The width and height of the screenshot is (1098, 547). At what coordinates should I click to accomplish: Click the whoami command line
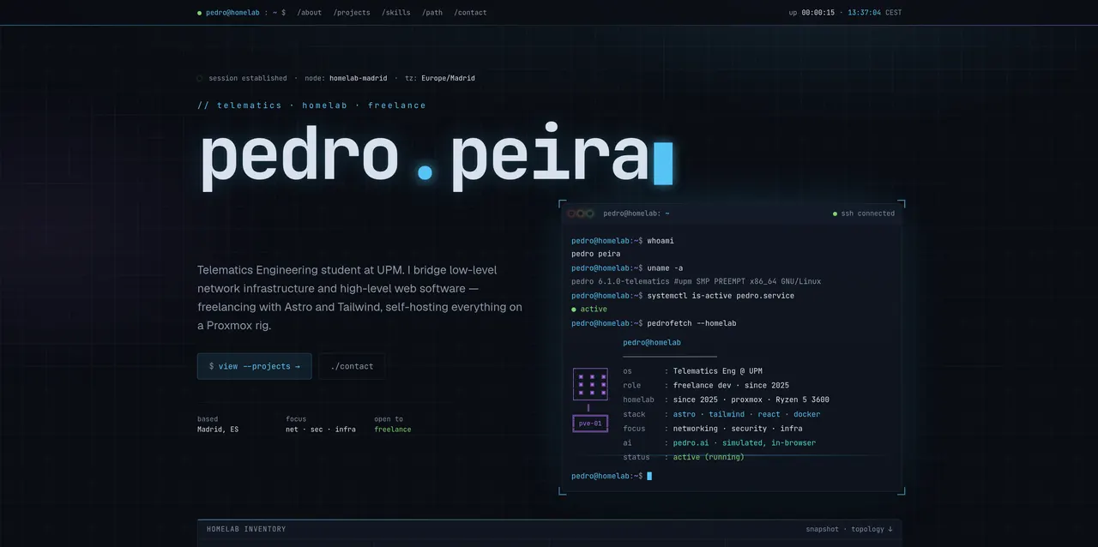623,241
